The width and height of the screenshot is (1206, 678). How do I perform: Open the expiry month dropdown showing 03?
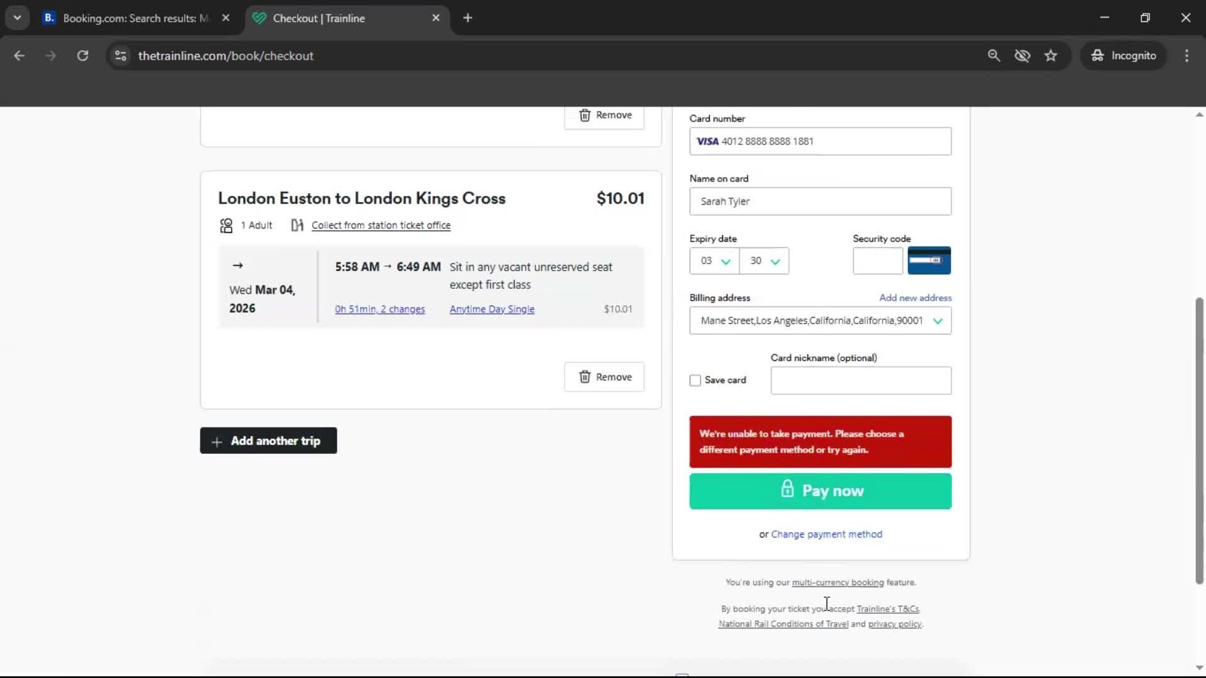(714, 261)
